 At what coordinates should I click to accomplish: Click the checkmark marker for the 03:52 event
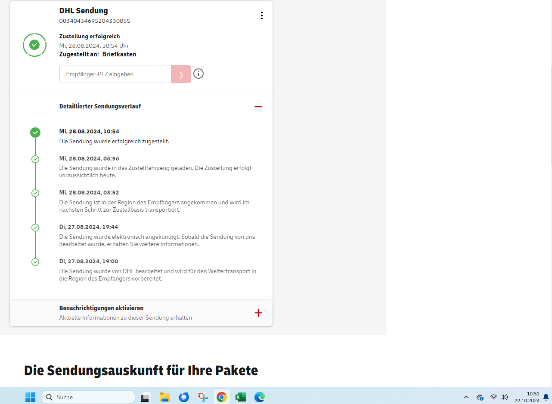(x=35, y=193)
